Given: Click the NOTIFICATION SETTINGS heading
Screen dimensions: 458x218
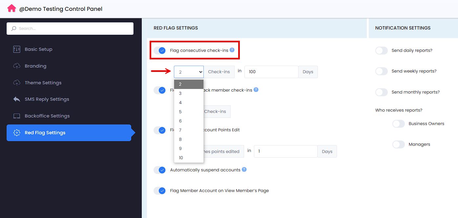Looking at the screenshot, I should pyautogui.click(x=403, y=28).
